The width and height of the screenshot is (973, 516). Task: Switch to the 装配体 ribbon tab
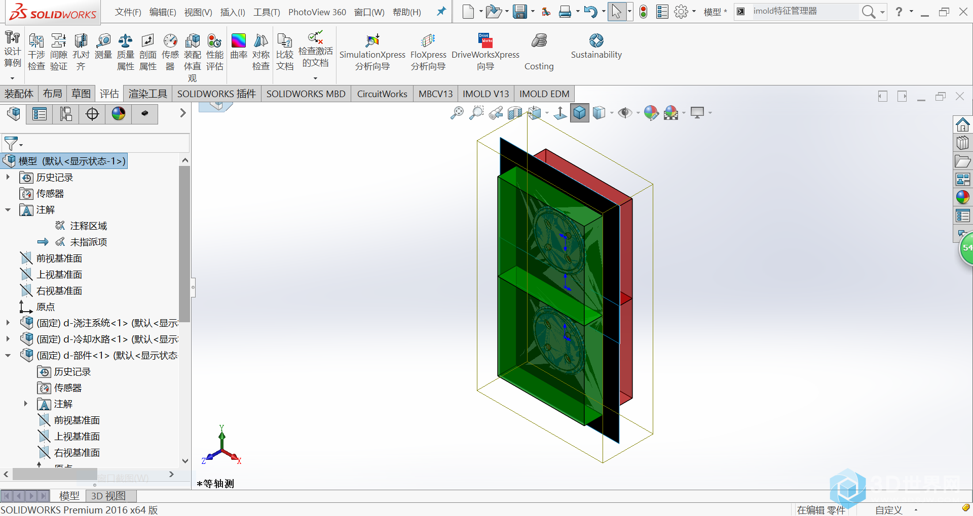(x=19, y=94)
